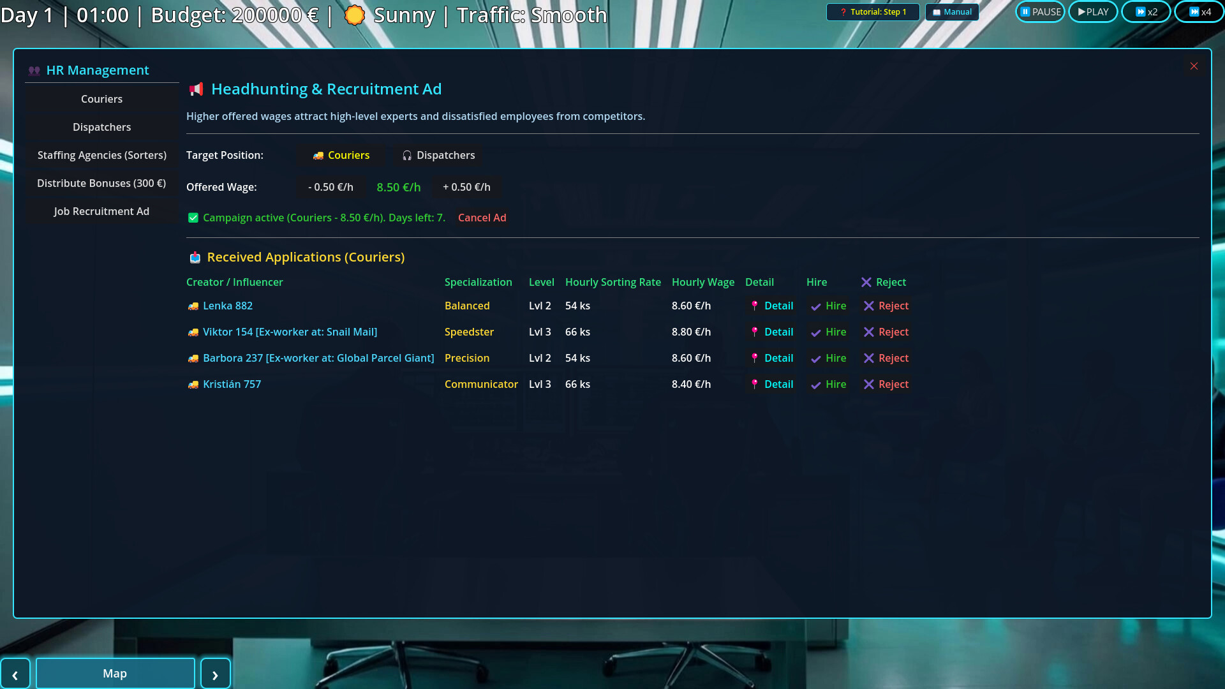The height and width of the screenshot is (689, 1225).
Task: Click the 8.50 €/h offered wage value
Action: [399, 187]
